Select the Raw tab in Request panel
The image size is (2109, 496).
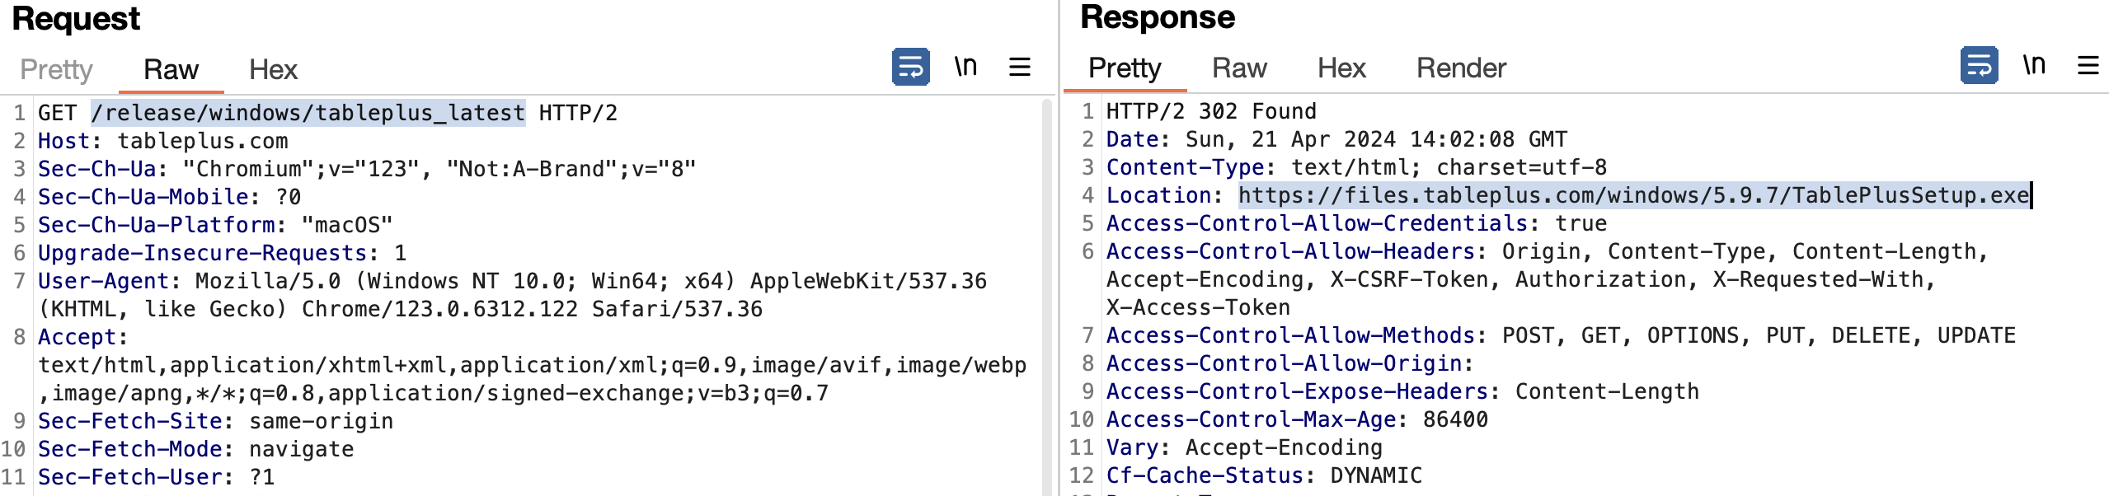(x=171, y=70)
